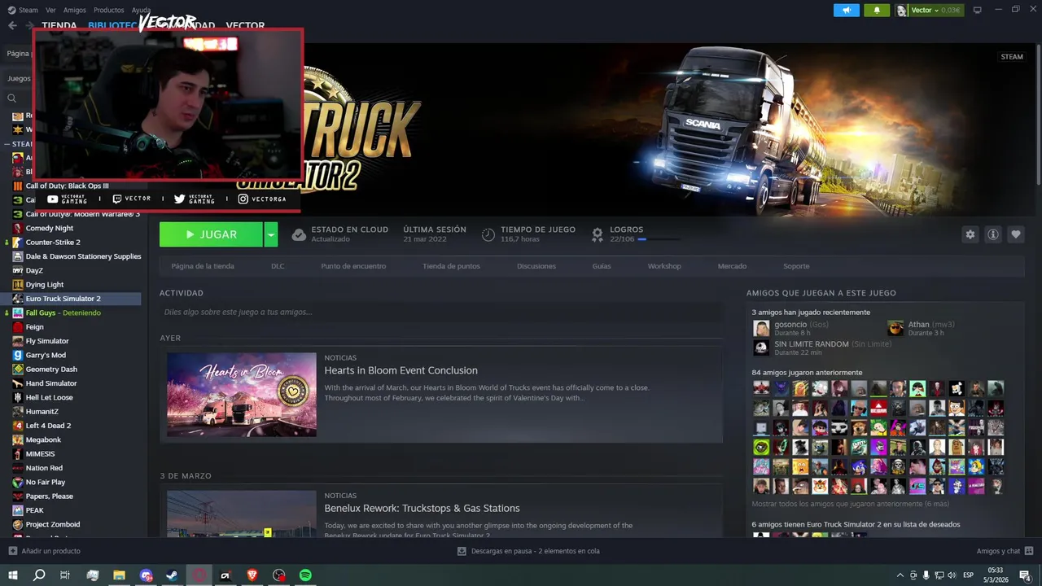Click Athan's friend avatar
This screenshot has width=1042, height=586.
(895, 328)
